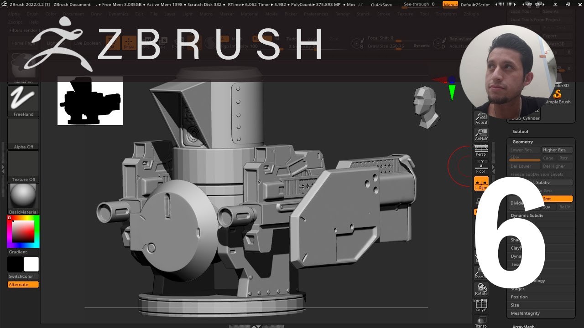Click the Gradient button
Image resolution: width=584 pixels, height=328 pixels.
18,252
